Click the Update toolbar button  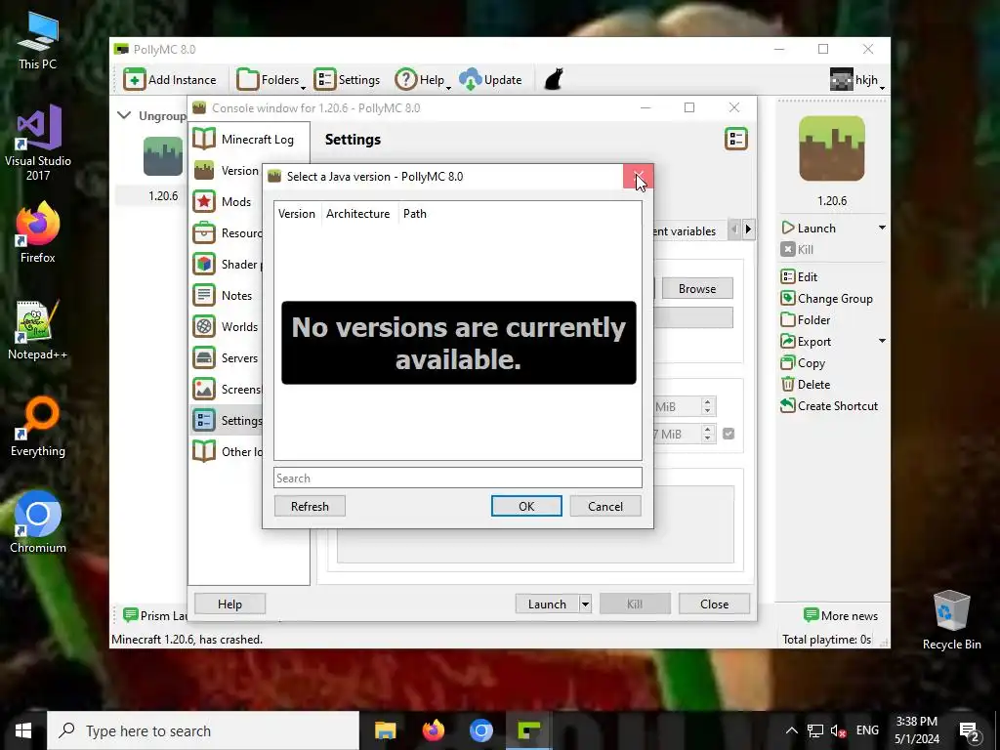click(490, 80)
